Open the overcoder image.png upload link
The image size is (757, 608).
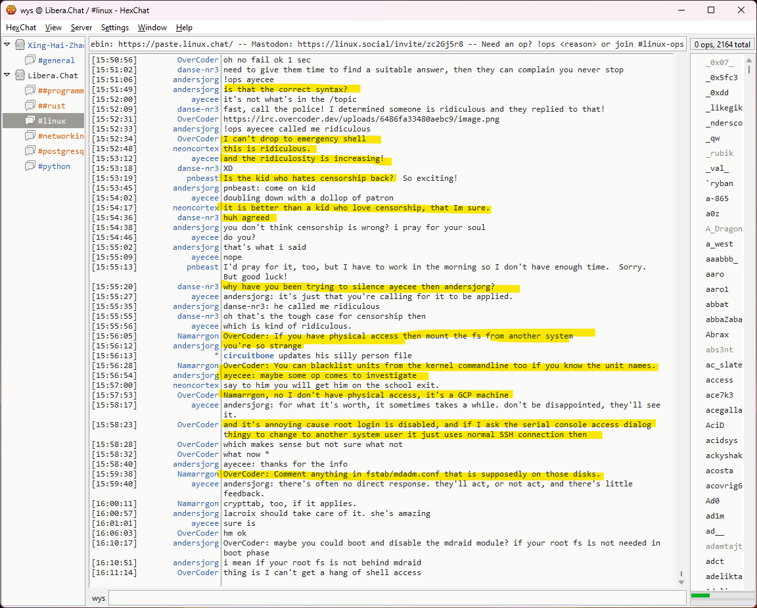[361, 119]
